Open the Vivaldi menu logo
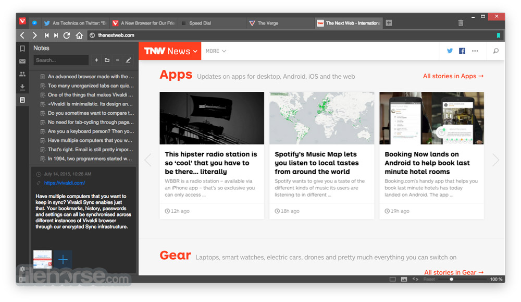The width and height of the screenshot is (521, 302). tap(22, 21)
